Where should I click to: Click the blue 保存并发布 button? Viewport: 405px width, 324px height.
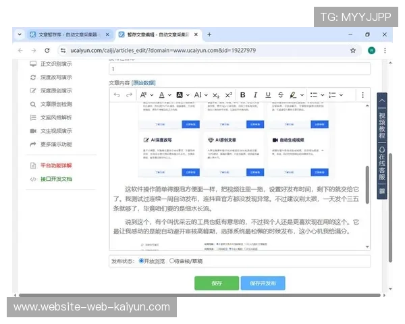(x=263, y=283)
